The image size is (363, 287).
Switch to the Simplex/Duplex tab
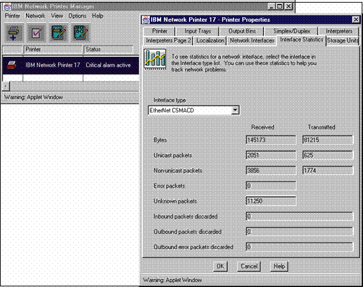tap(292, 31)
